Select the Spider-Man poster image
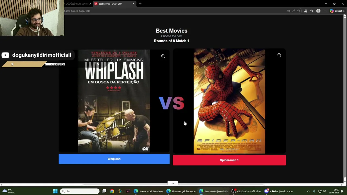Image resolution: width=347 pixels, height=195 pixels. [229, 101]
